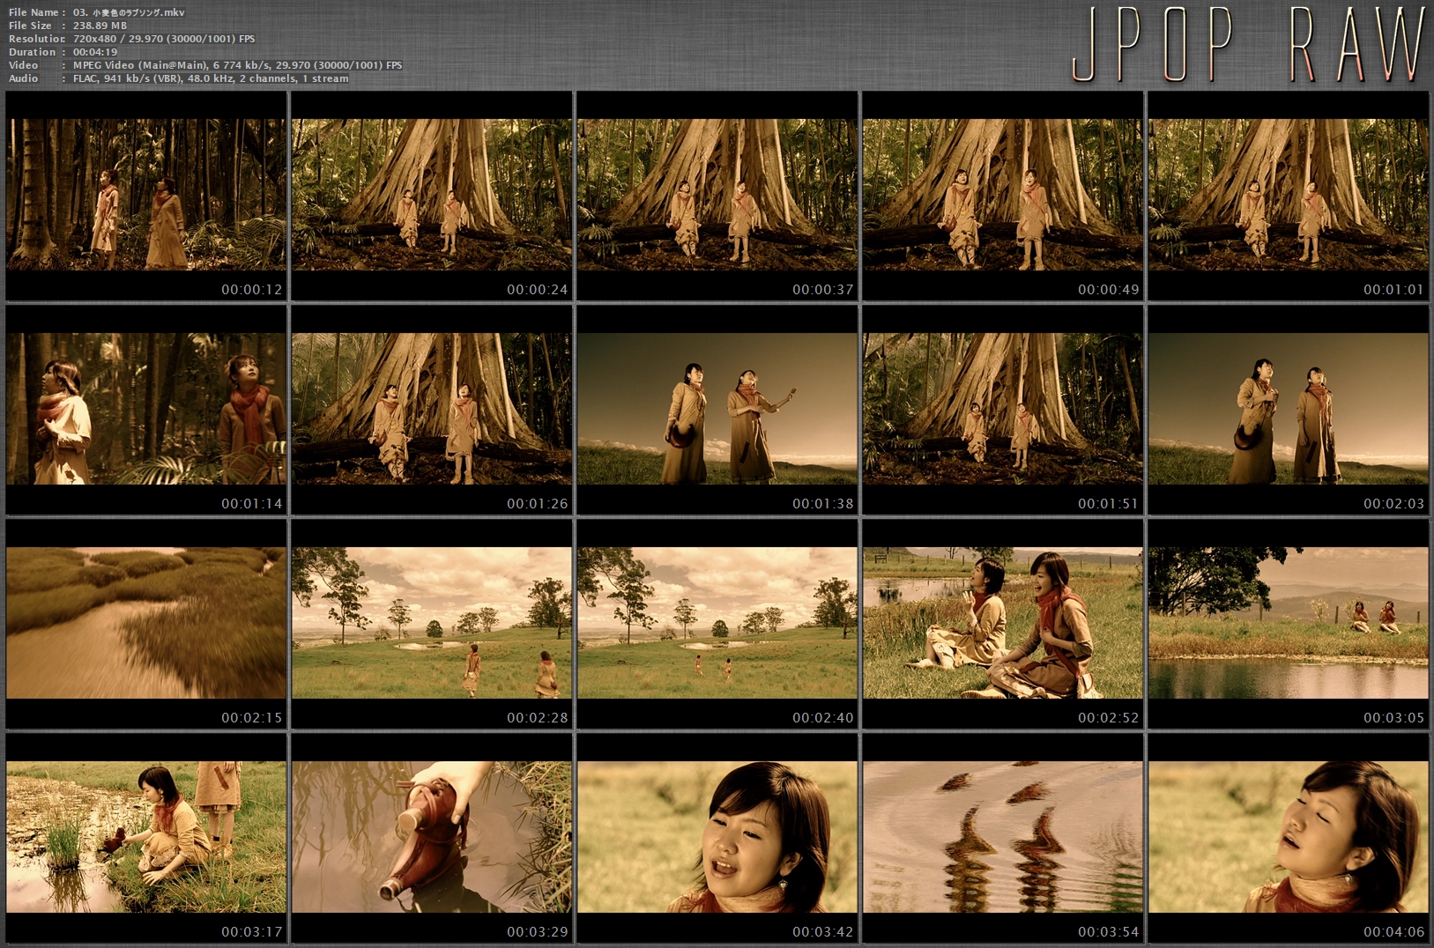
Task: Open the frame at 00:00:49
Action: pos(1003,196)
